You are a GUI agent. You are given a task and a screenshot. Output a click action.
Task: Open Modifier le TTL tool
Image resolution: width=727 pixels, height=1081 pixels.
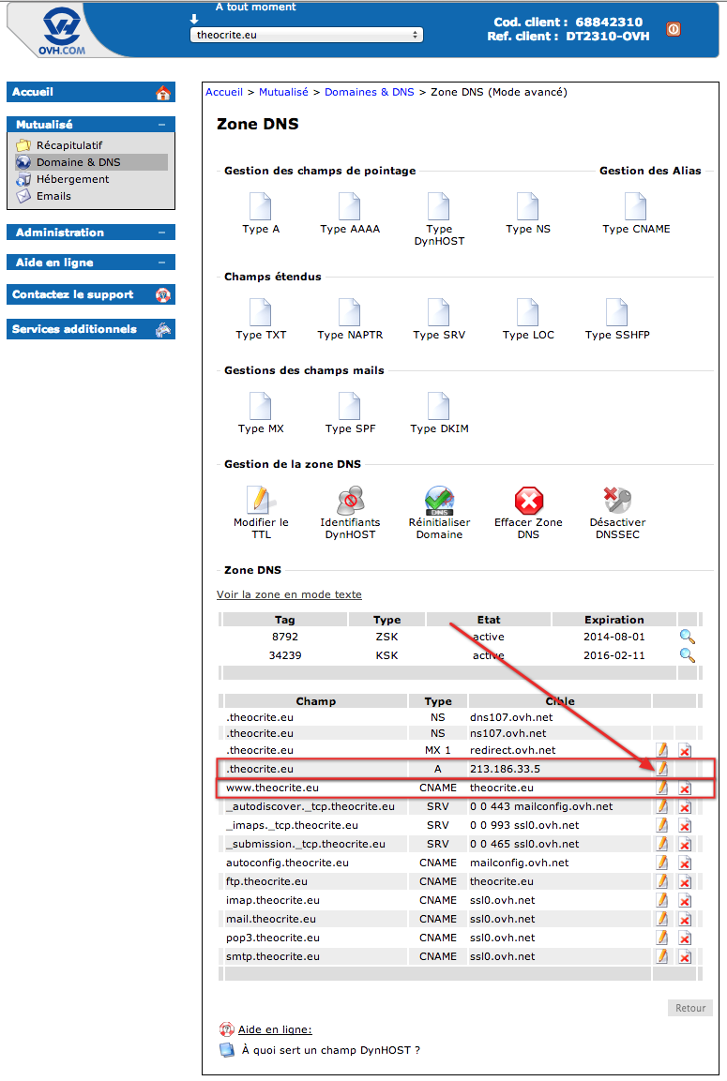click(260, 500)
